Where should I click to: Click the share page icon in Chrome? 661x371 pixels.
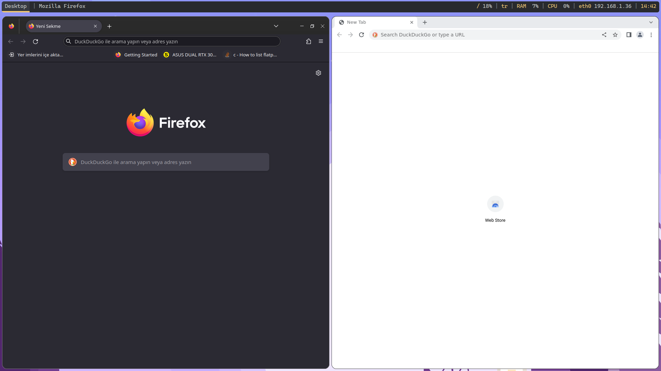604,35
